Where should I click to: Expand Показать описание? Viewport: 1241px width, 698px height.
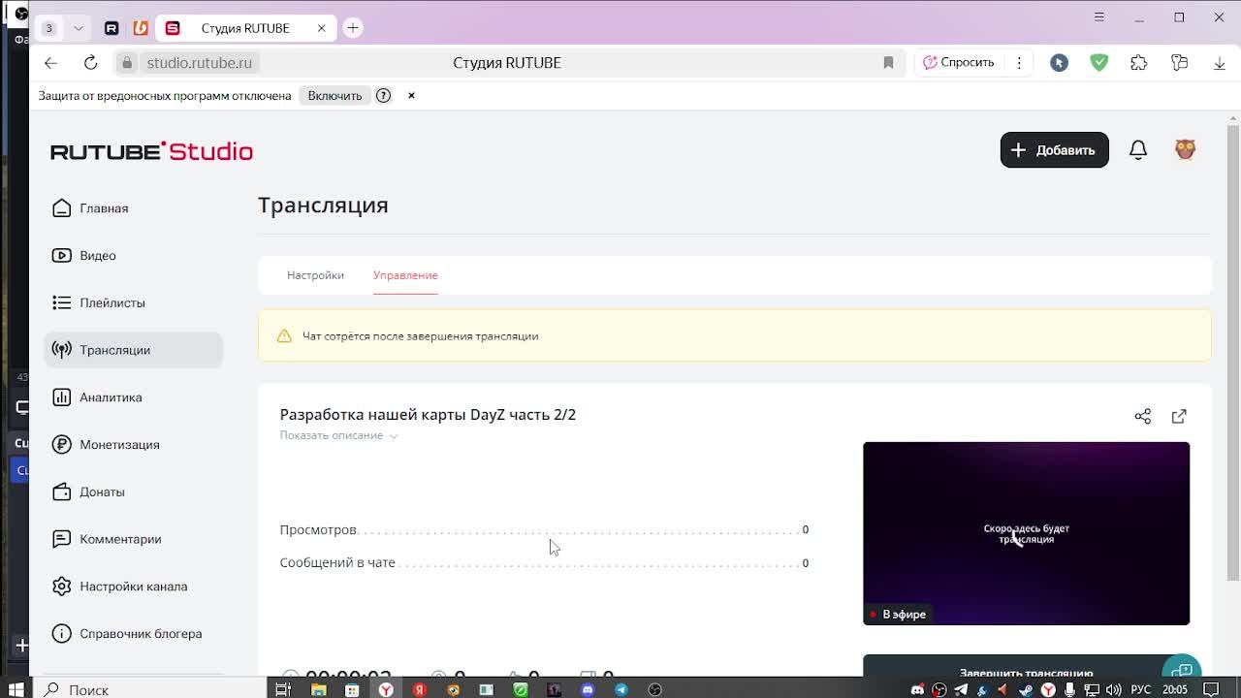tap(338, 435)
